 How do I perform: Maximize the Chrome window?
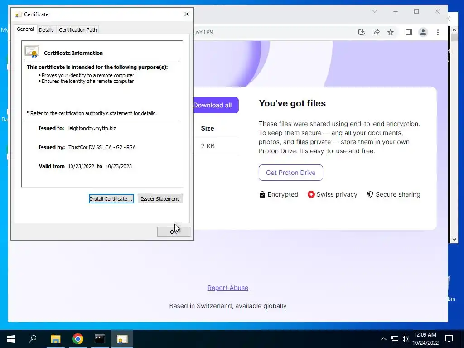(416, 11)
